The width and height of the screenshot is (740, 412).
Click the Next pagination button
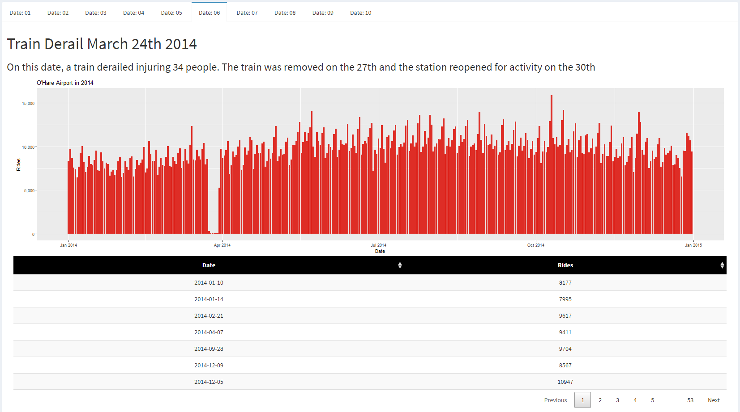[714, 400]
